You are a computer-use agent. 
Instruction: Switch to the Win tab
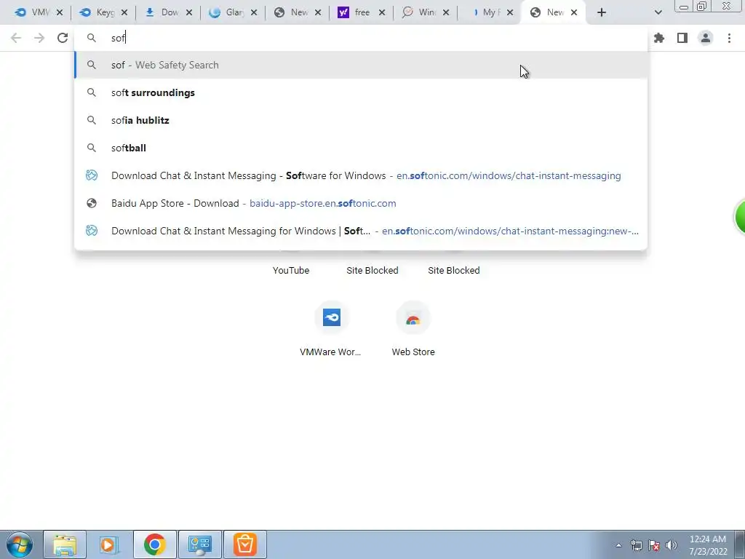point(419,12)
